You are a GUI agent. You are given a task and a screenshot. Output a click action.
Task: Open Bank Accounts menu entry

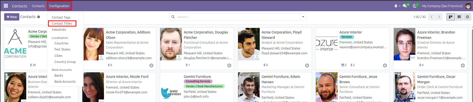(x=65, y=81)
